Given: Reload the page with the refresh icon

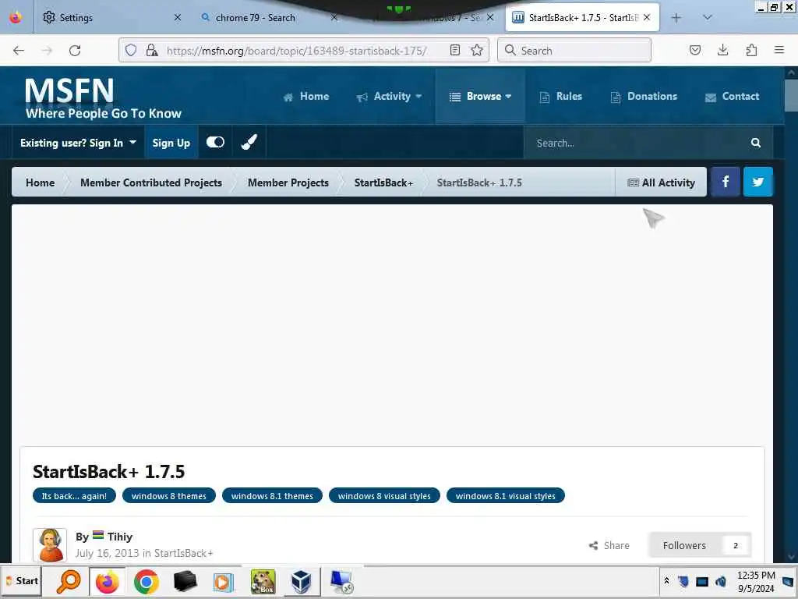Looking at the screenshot, I should tap(75, 51).
